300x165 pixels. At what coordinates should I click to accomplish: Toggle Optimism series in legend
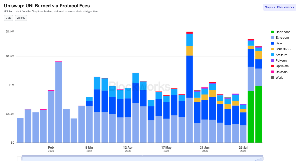point(280,66)
